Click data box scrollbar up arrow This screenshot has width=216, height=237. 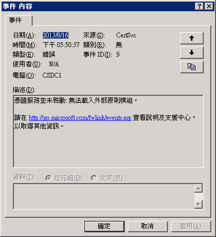(198, 188)
